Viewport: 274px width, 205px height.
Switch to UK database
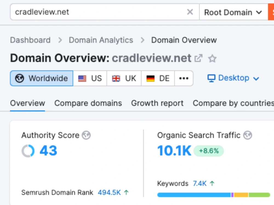(x=124, y=78)
